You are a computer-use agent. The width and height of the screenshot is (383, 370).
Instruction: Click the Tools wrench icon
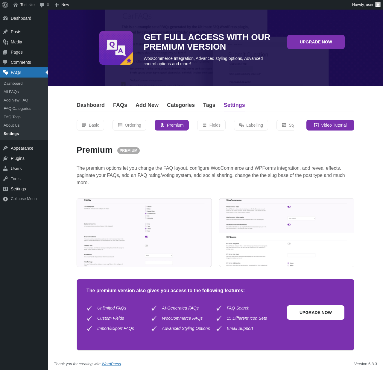tap(5, 179)
